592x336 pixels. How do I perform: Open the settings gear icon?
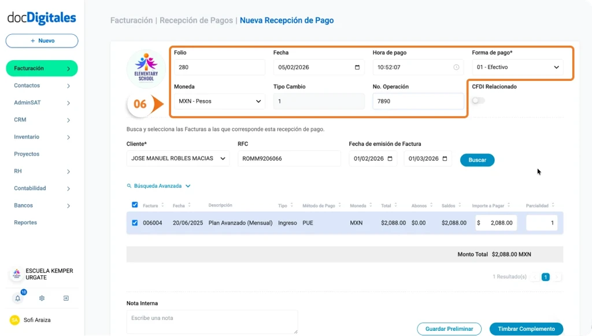pos(41,298)
